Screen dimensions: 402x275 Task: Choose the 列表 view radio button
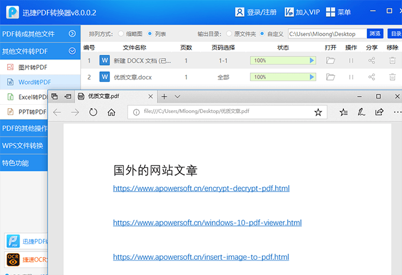click(150, 33)
